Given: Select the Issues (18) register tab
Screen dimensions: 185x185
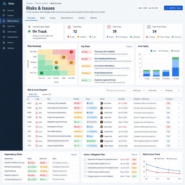Looking at the screenshot, I should tap(47, 94).
